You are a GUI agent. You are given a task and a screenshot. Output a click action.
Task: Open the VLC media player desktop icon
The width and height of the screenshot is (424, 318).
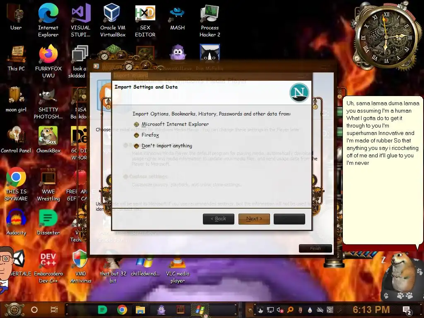point(177,270)
